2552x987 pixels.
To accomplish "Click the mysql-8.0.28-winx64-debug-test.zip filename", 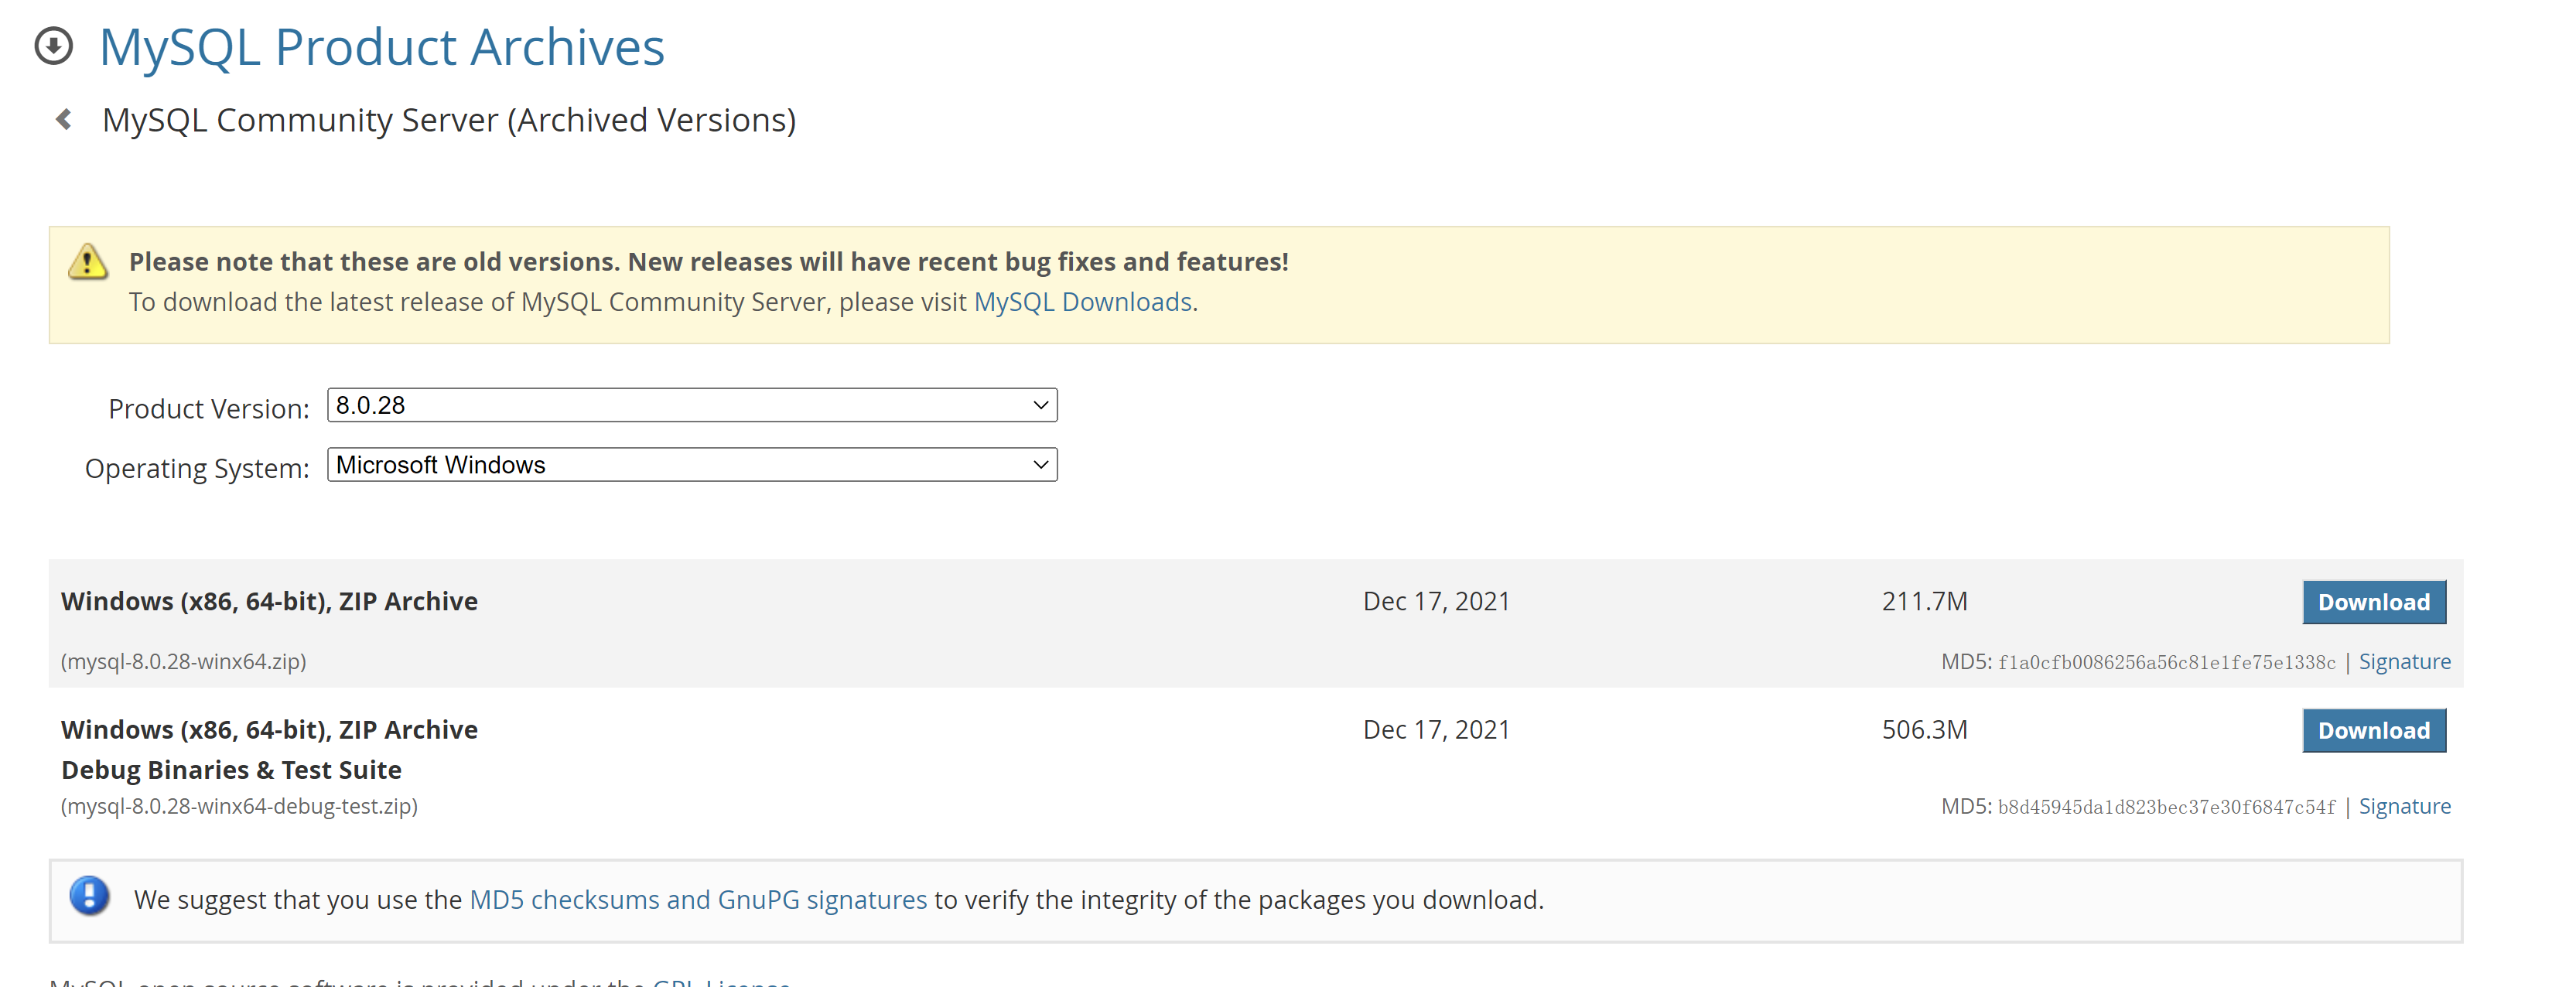I will pos(239,807).
